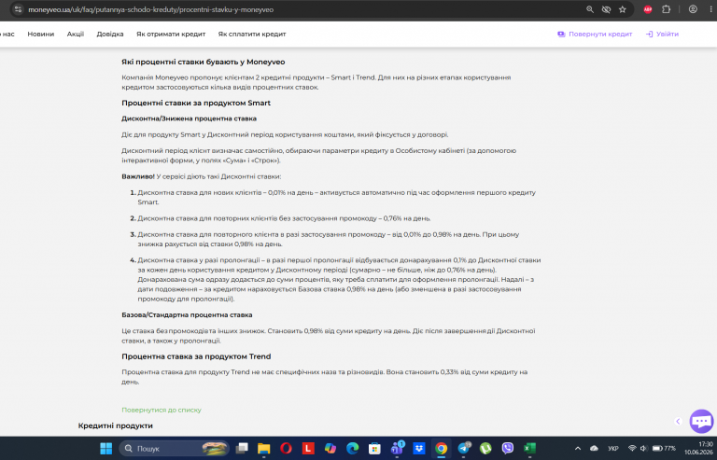Viewport: 717px width, 460px height.
Task: Open the Довідка menu item
Action: pos(110,34)
